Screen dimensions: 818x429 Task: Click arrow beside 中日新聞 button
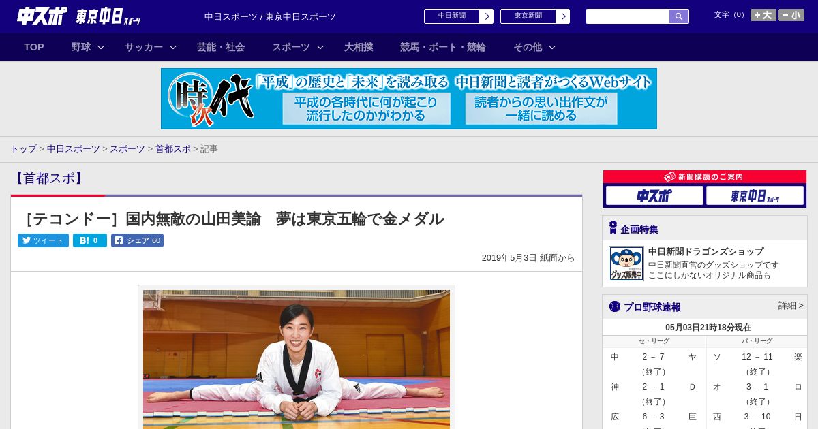(x=487, y=16)
